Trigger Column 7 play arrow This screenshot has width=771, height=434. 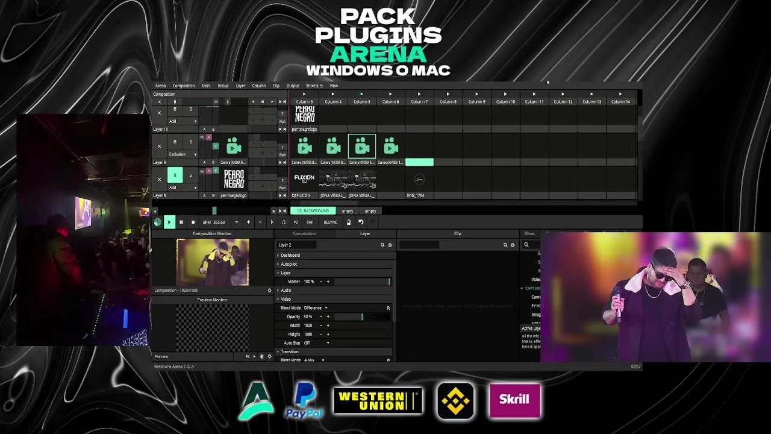[419, 94]
